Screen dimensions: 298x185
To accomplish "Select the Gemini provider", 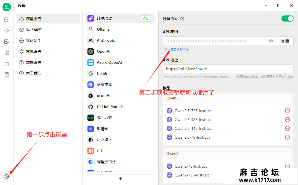I will (120, 73).
